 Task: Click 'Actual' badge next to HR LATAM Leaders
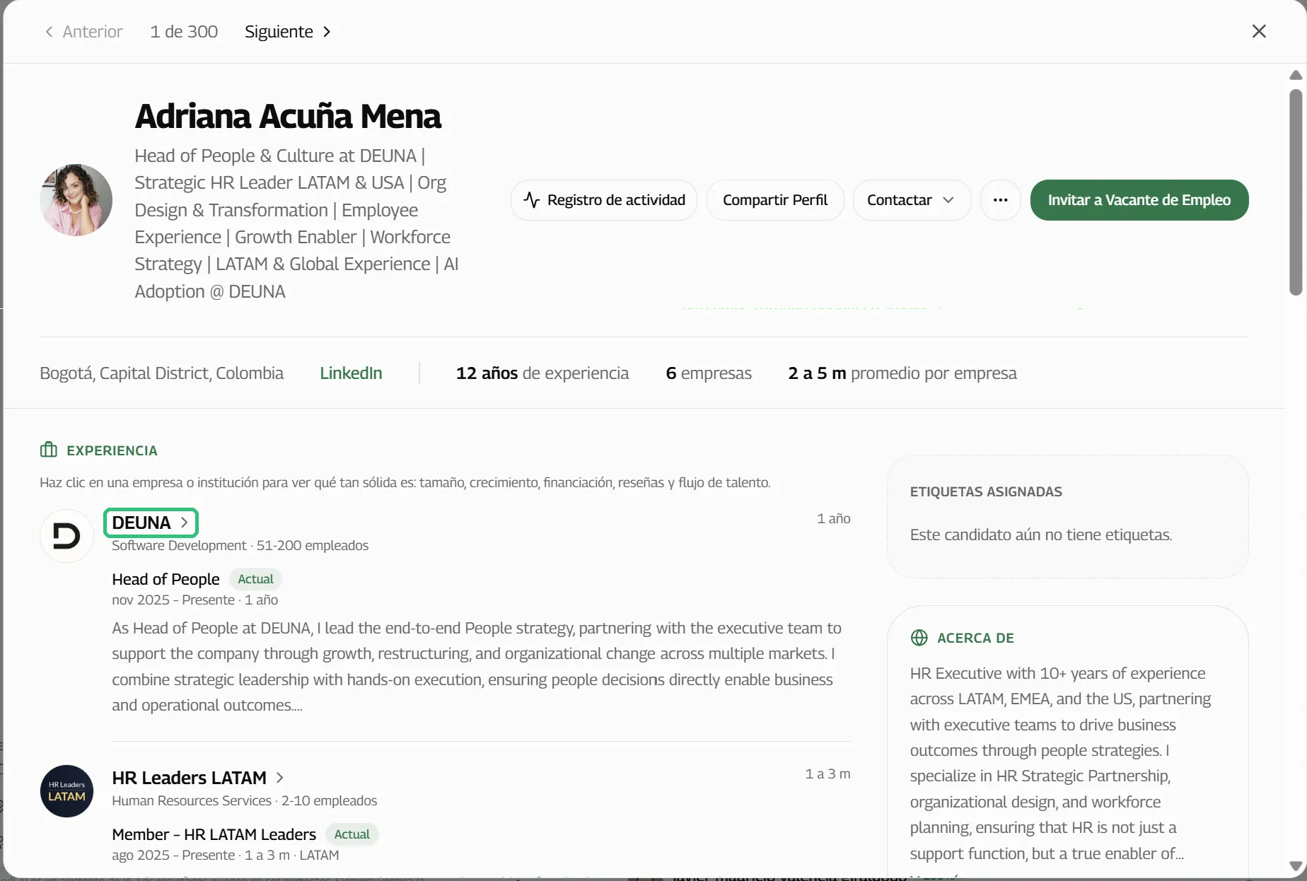click(x=352, y=834)
